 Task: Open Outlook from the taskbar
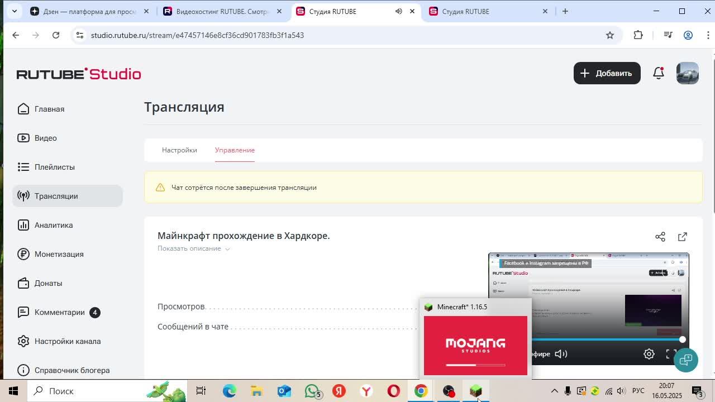pos(284,391)
